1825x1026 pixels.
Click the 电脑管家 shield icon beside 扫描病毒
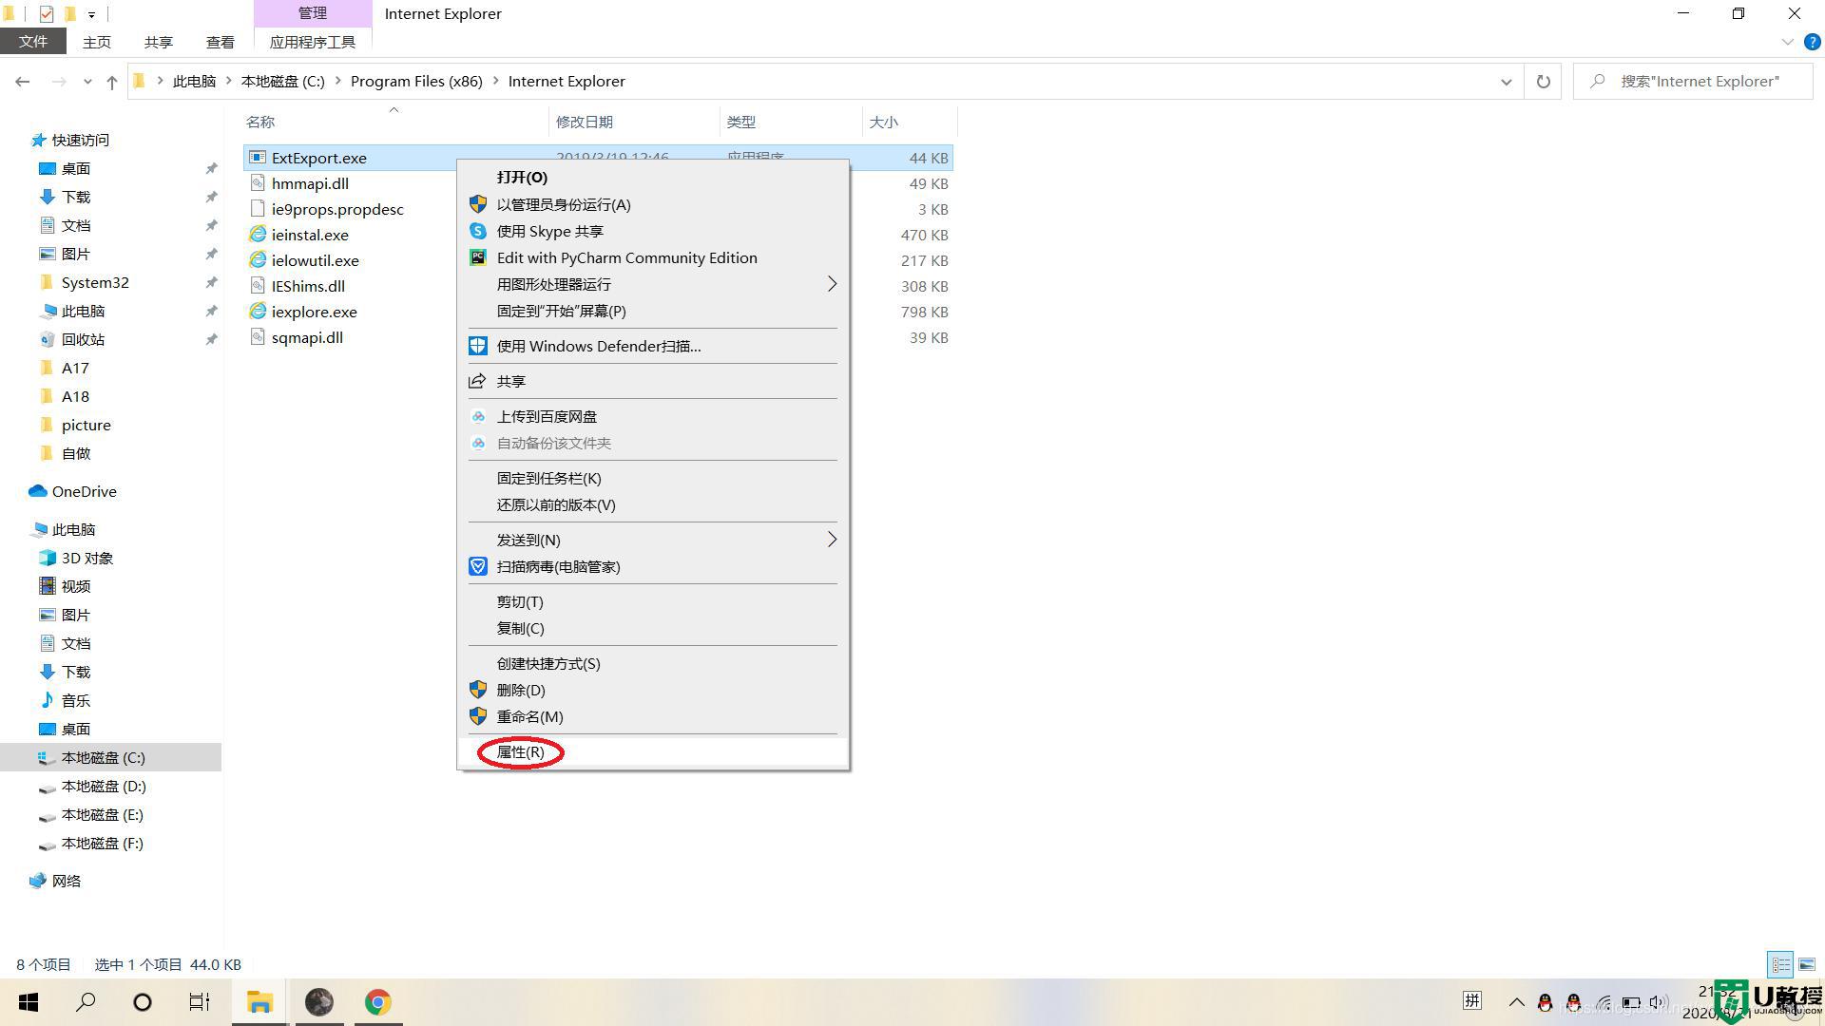click(x=478, y=566)
